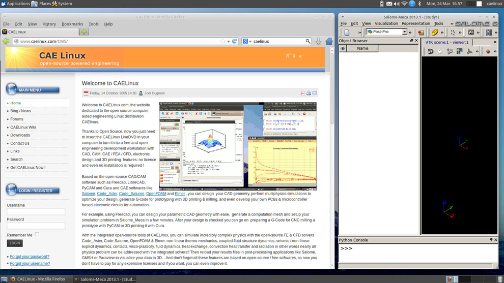The height and width of the screenshot is (283, 504).
Task: Click the yellow solid block icon in Salome toolbar
Action: tap(435, 32)
